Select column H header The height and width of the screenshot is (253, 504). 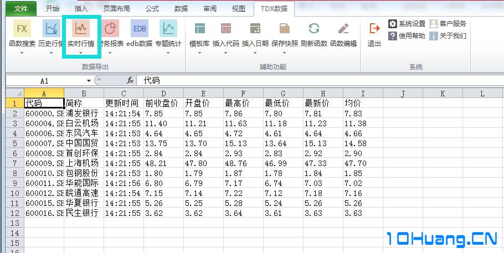[x=323, y=93]
